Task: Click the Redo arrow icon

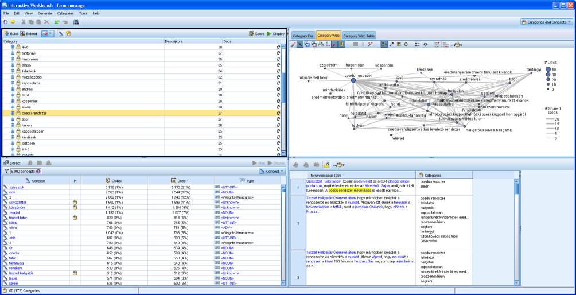Action: pos(65,22)
